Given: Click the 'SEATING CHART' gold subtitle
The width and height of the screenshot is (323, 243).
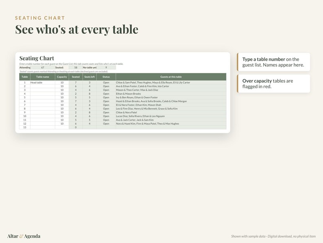Looking at the screenshot, I should (40, 18).
